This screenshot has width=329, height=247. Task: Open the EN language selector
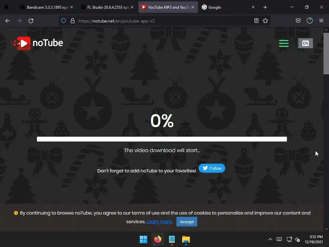coord(305,43)
